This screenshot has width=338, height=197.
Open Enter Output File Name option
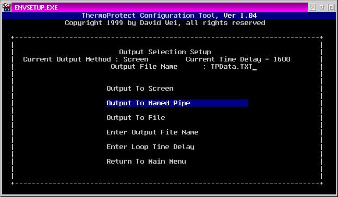[152, 132]
